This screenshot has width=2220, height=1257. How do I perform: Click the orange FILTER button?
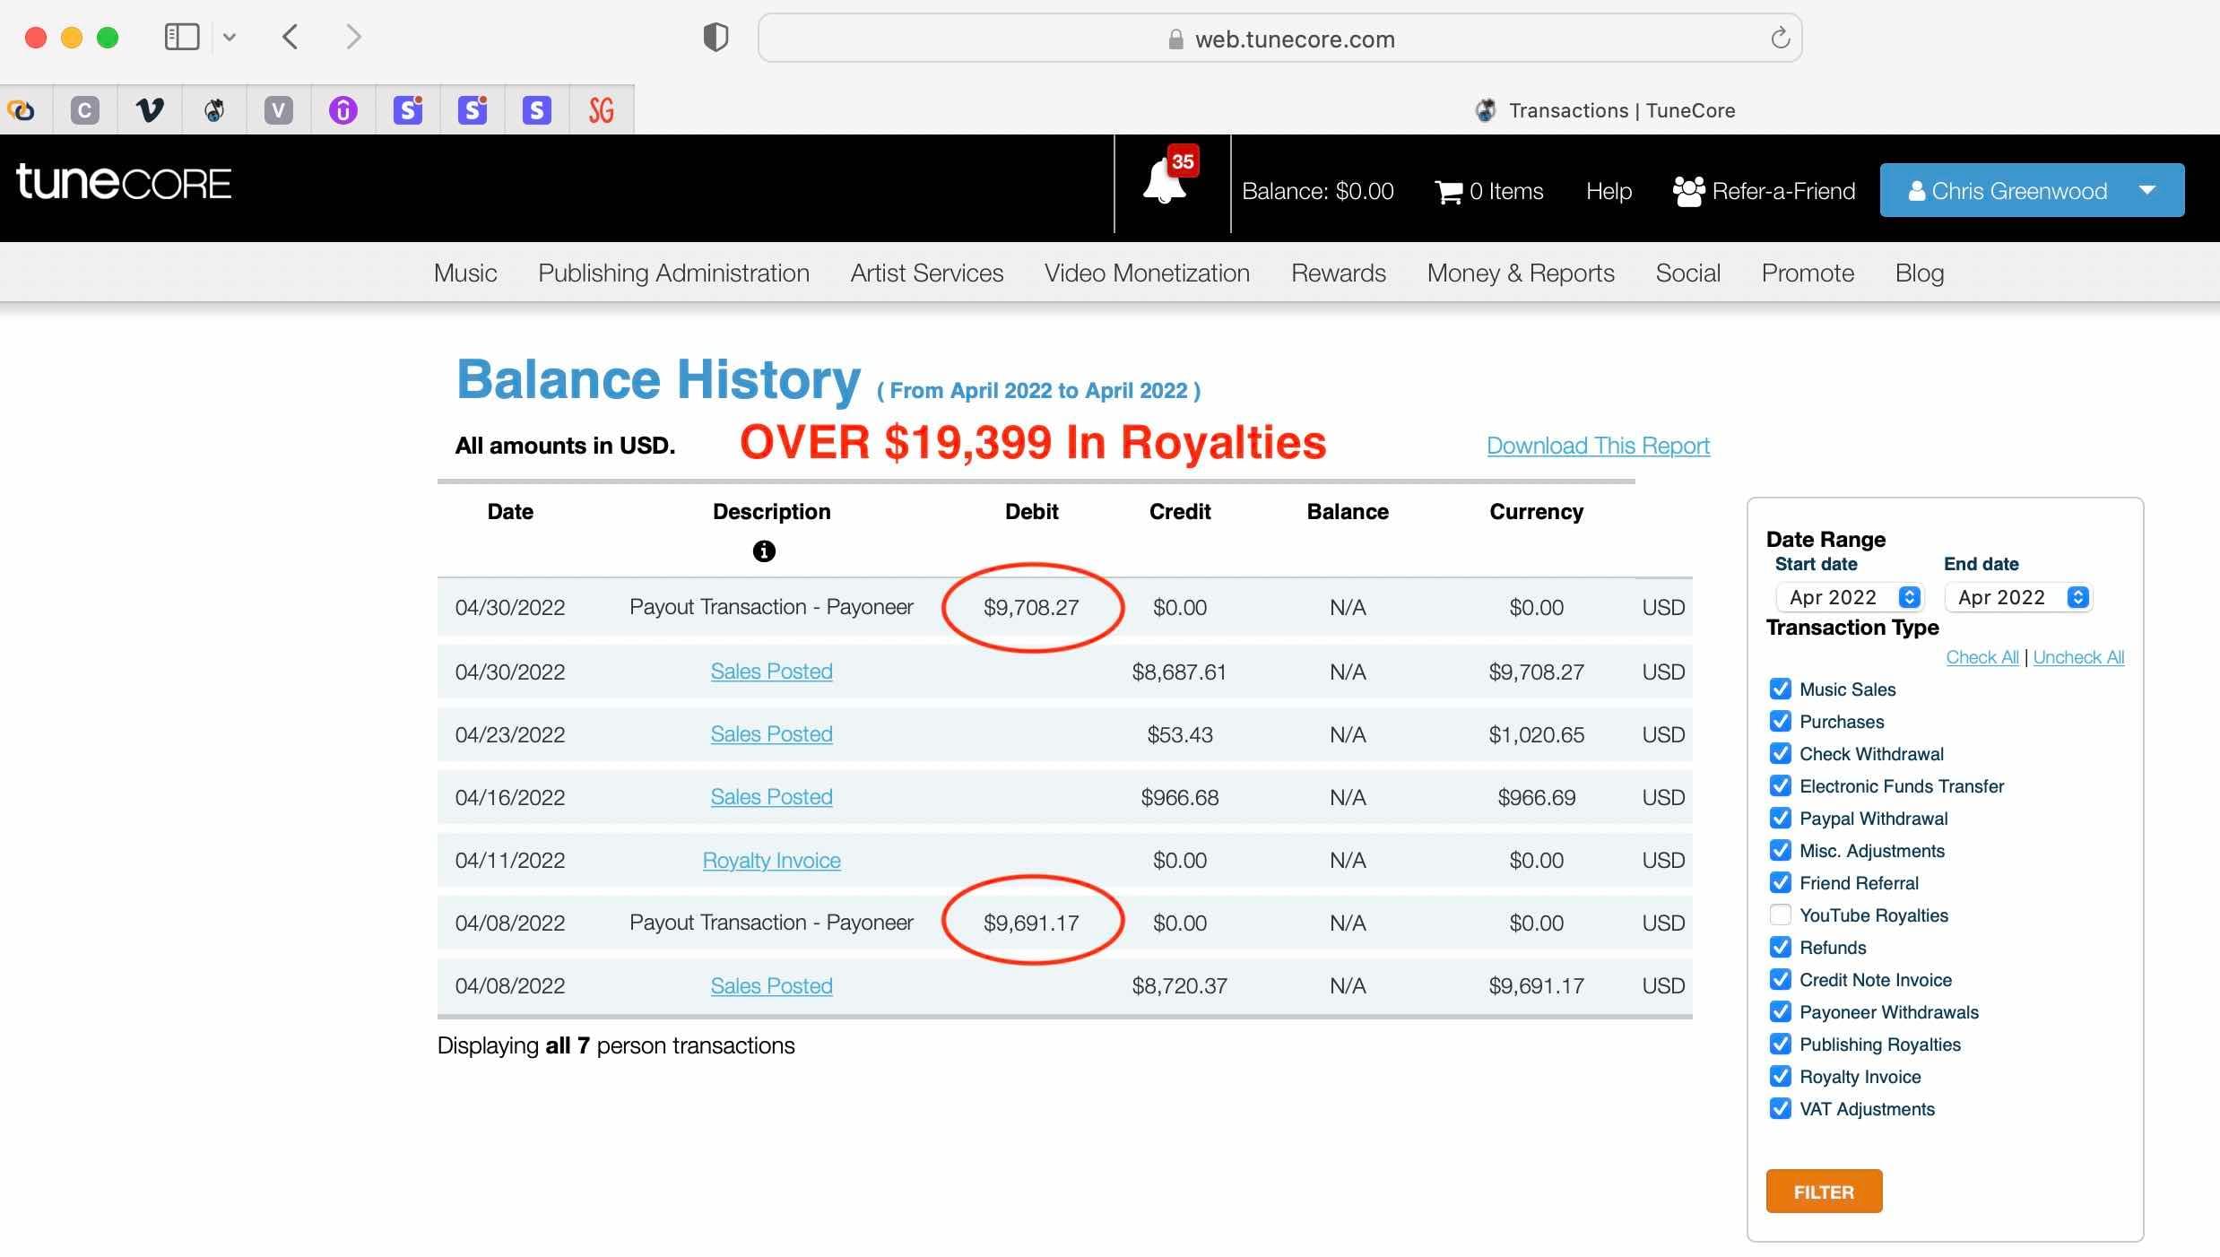click(x=1824, y=1192)
